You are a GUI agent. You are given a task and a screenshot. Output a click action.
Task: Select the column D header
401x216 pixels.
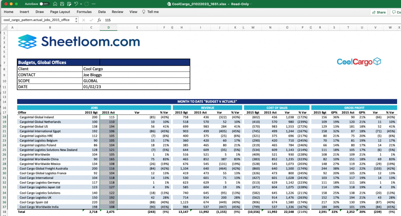[108, 28]
